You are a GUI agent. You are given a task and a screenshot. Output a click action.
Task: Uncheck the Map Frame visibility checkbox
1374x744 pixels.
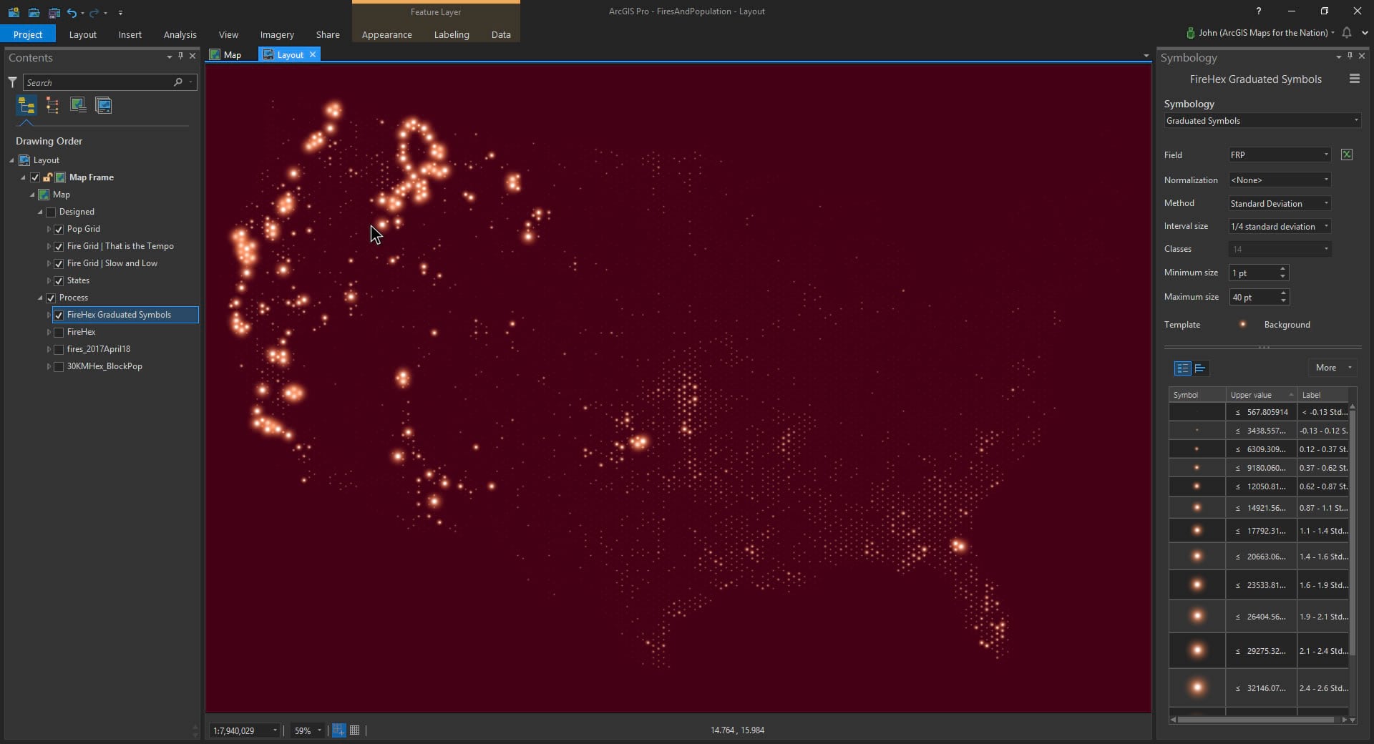(x=34, y=177)
